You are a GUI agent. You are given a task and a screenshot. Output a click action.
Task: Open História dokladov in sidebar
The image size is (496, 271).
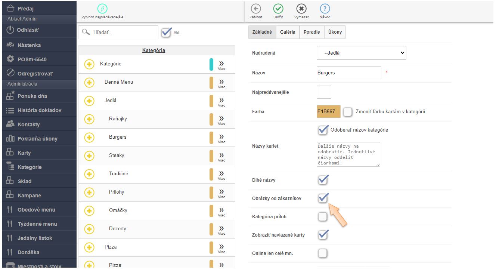pyautogui.click(x=39, y=110)
